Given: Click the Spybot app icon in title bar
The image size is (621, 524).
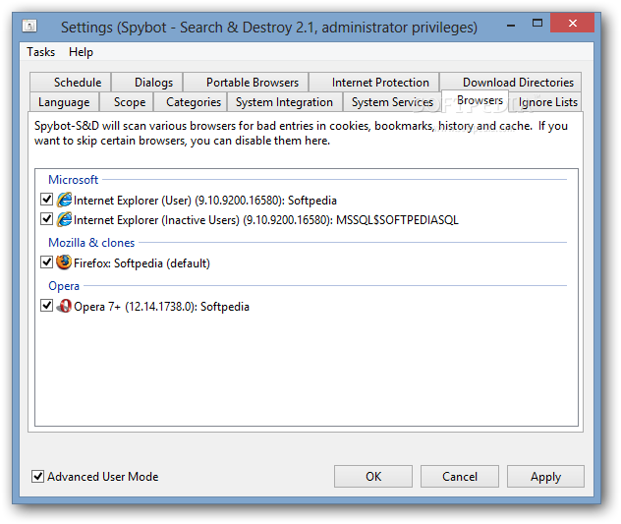Looking at the screenshot, I should click(x=29, y=27).
